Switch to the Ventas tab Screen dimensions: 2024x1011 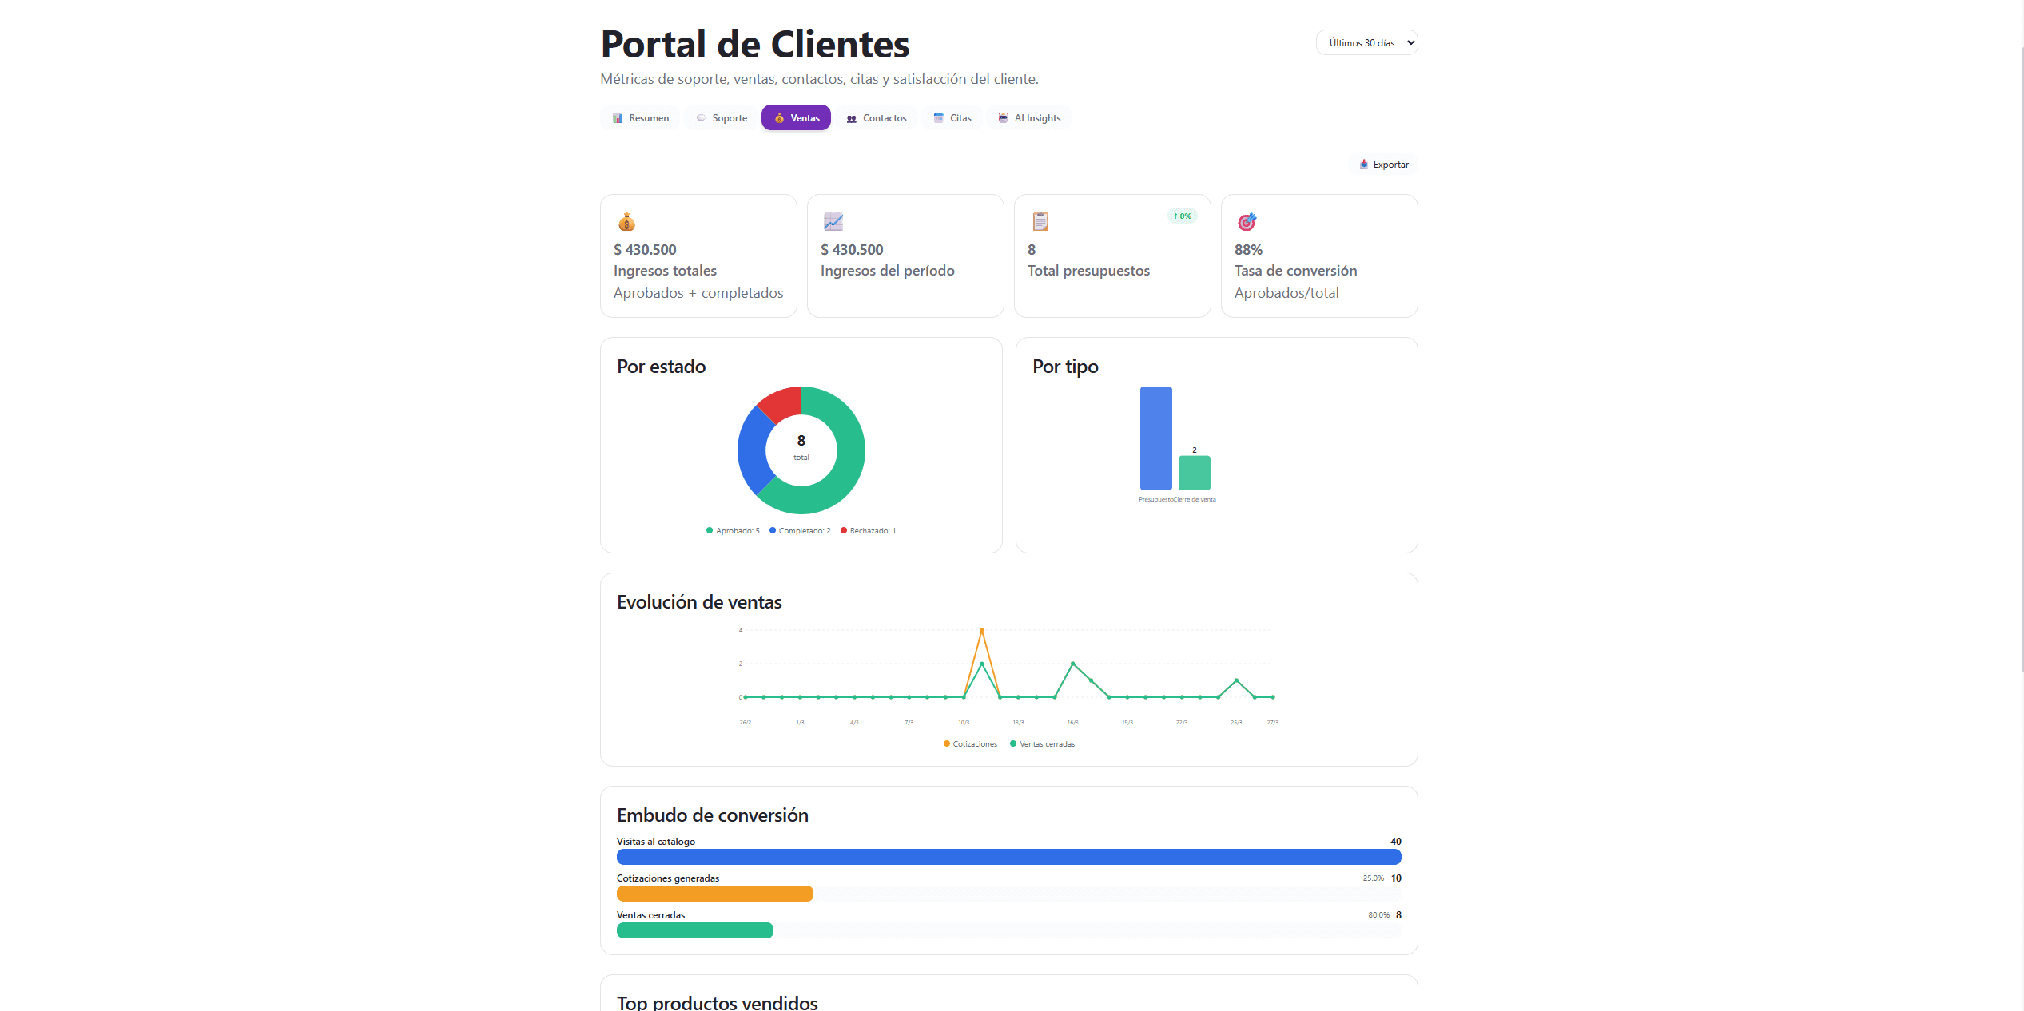[796, 117]
